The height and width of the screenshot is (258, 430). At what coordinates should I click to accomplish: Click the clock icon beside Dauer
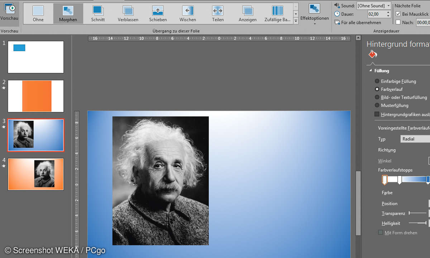[x=337, y=14]
